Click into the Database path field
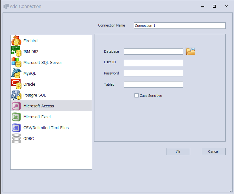Image resolution: width=234 pixels, height=194 pixels. point(153,51)
